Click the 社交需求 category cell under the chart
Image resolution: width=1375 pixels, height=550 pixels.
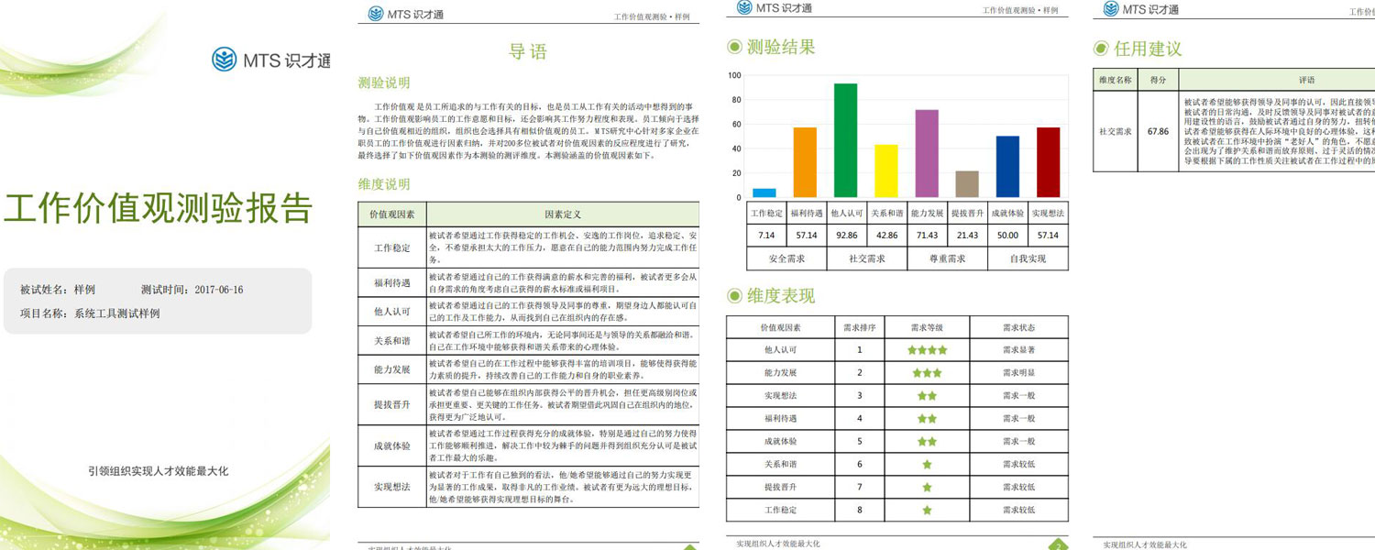click(865, 259)
